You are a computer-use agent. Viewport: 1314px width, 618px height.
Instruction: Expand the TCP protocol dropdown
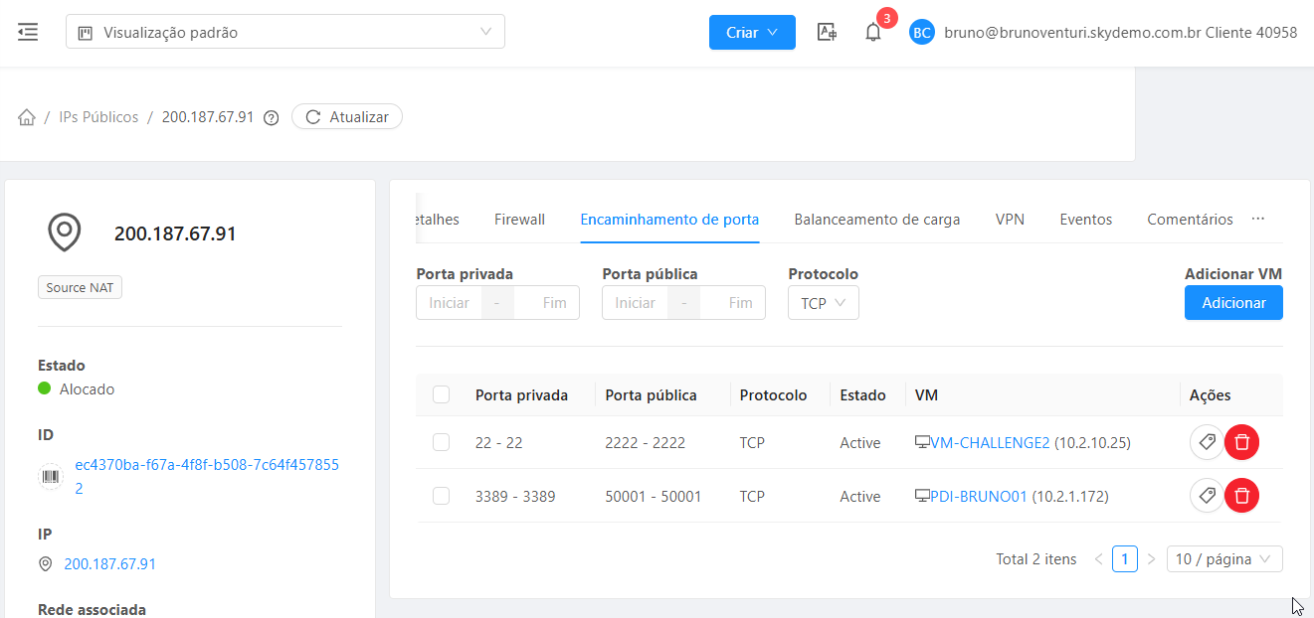(823, 303)
